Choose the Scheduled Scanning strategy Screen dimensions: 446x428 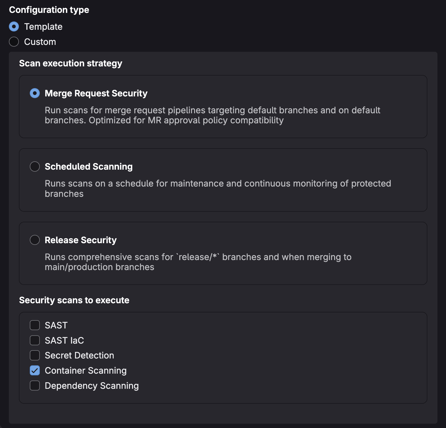tap(35, 166)
